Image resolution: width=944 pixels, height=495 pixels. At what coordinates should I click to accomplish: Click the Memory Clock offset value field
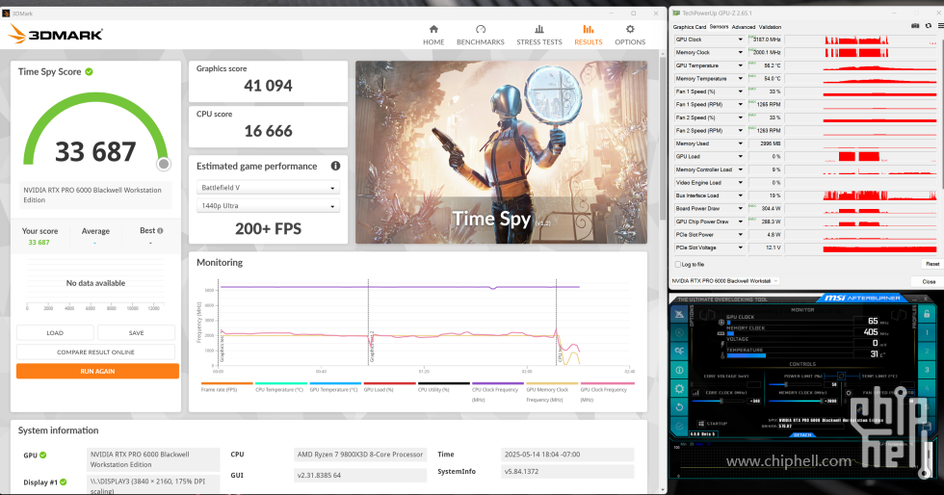(x=830, y=401)
